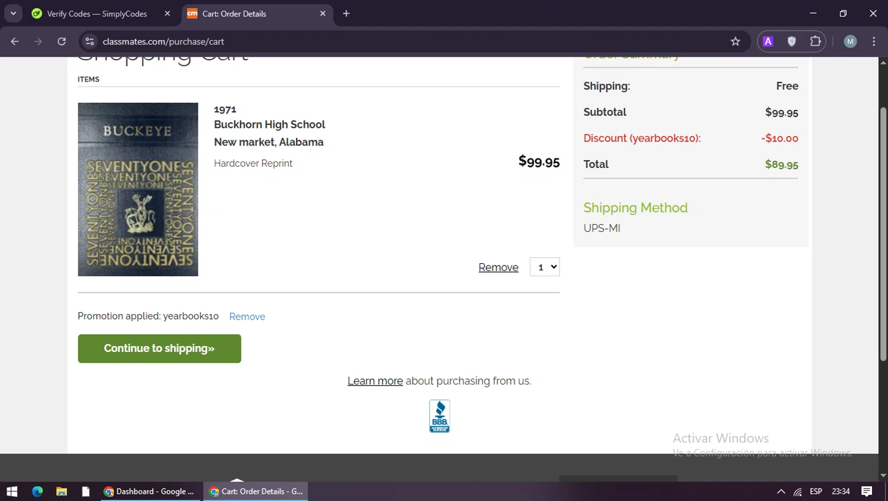
Task: Open File Explorer from taskbar
Action: (62, 492)
